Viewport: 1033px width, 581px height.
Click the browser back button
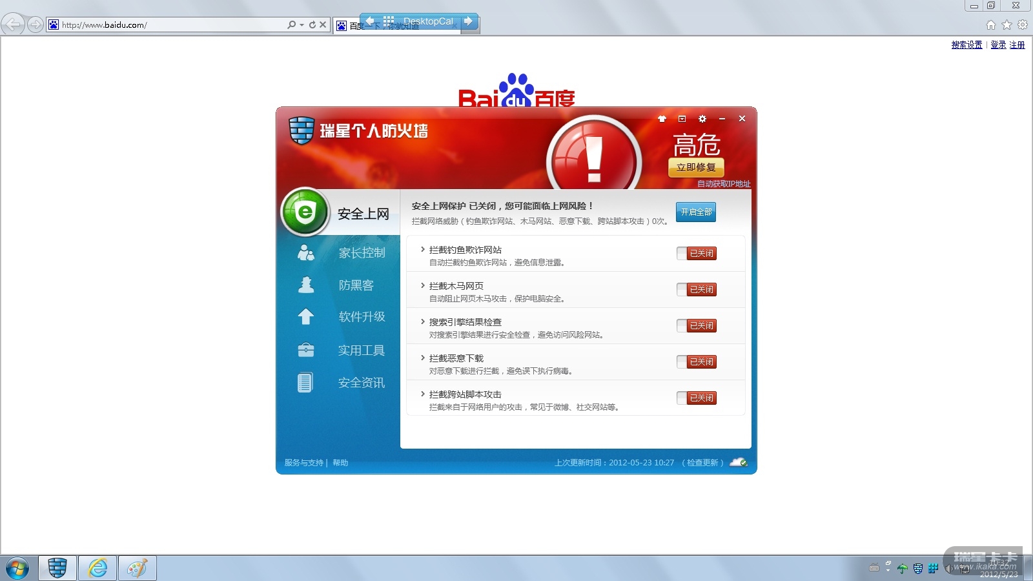pyautogui.click(x=13, y=25)
